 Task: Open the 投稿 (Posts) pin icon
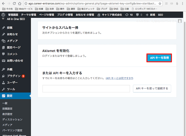pyautogui.click(x=3, y=28)
